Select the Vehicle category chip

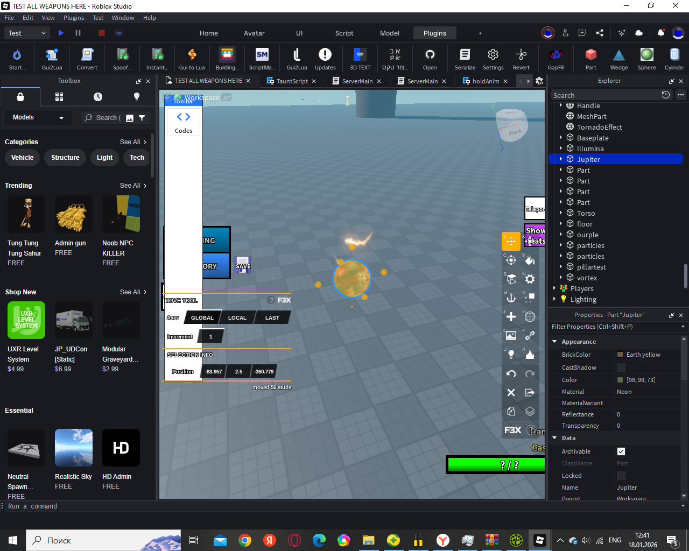pos(23,158)
